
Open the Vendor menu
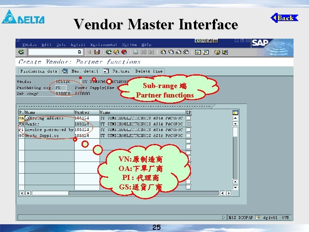click(x=29, y=45)
